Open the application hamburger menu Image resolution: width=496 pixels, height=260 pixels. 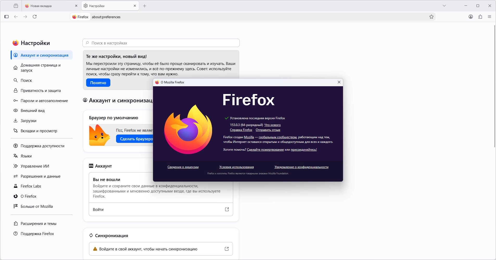(489, 17)
